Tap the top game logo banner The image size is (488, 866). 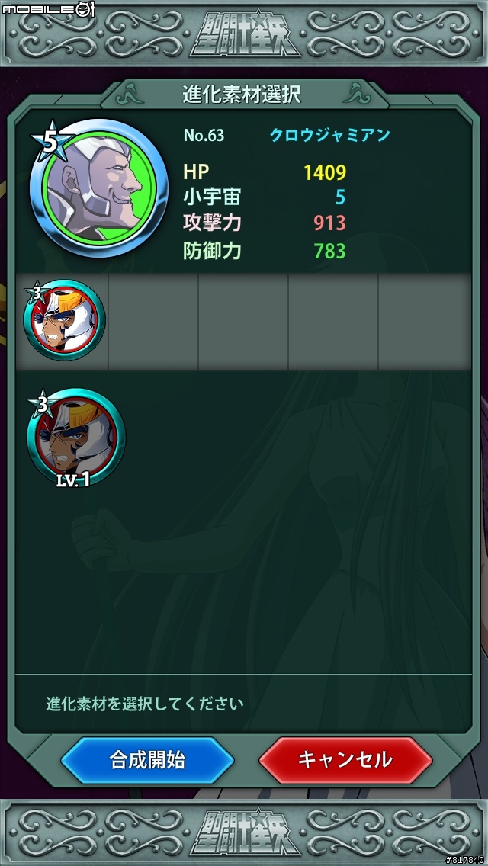pos(244,33)
